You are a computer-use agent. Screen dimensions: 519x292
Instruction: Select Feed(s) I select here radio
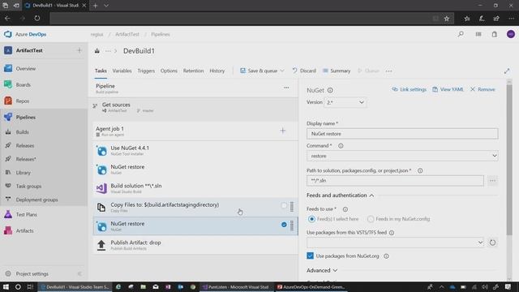(311, 219)
